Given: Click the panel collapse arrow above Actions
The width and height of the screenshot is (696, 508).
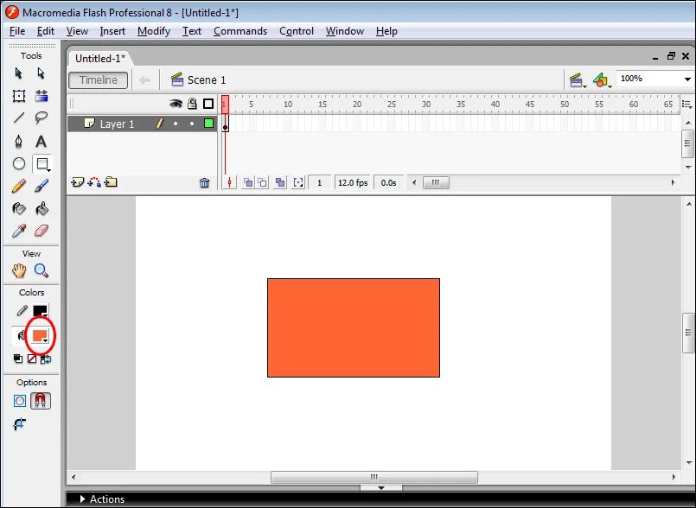Looking at the screenshot, I should 380,487.
